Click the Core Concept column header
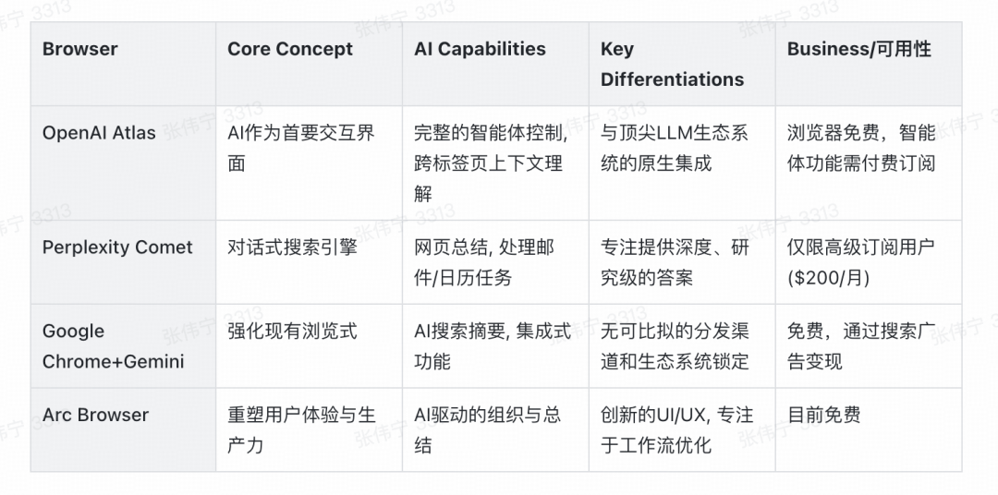The image size is (998, 495). pyautogui.click(x=290, y=50)
